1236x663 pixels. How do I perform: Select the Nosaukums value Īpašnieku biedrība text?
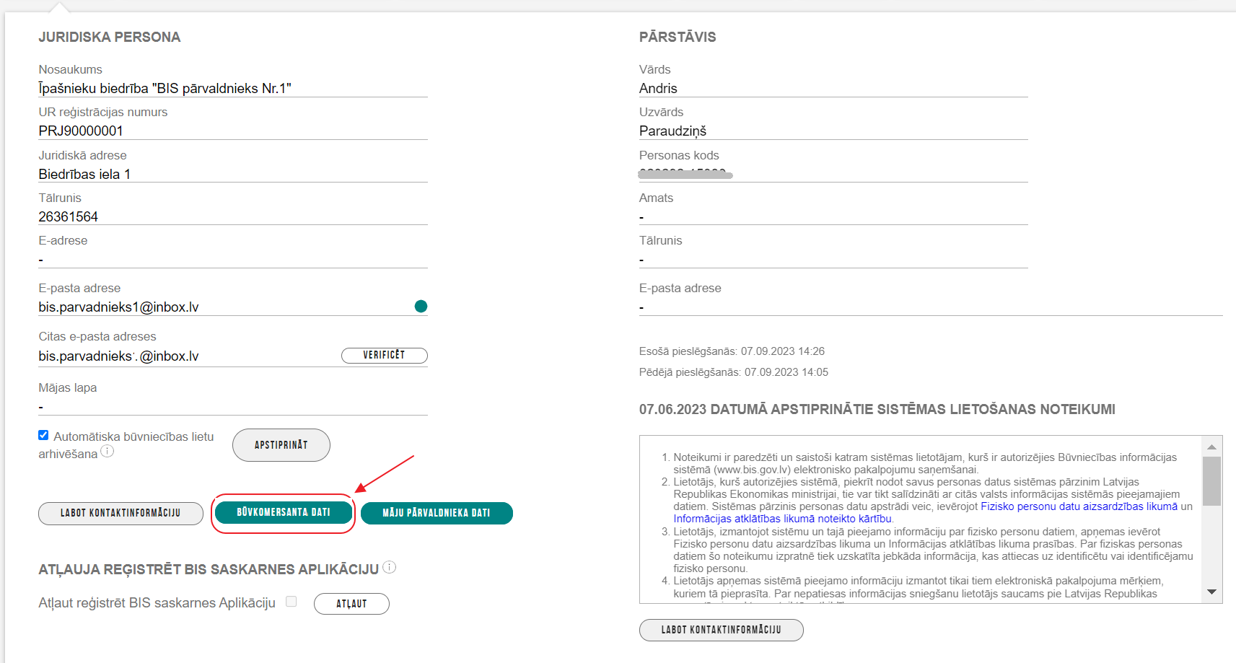click(165, 88)
